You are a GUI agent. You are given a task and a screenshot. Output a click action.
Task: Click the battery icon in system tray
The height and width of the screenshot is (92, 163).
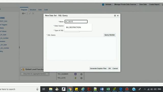[152, 89]
